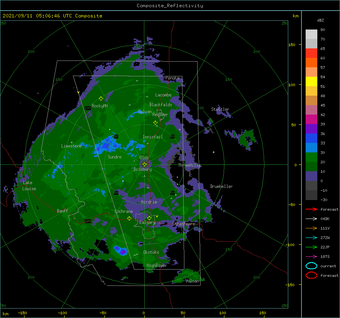This screenshot has height=318, width=340.
Task: Click the 150 km label on right axis
Action: tap(292, 45)
